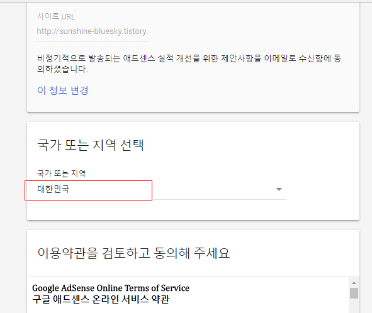This screenshot has height=313, width=372.
Task: Click the '사이트 URL' label
Action: click(56, 16)
